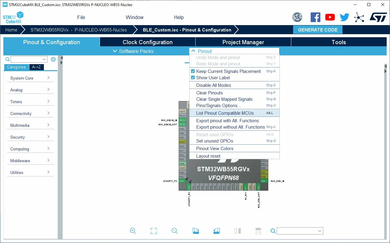390x243 pixels.
Task: Open the pin search dropdown at bottom
Action: tap(320, 231)
